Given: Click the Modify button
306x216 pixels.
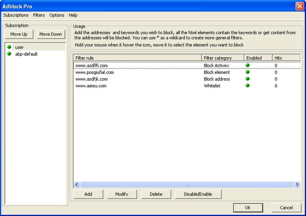Looking at the screenshot, I should (x=122, y=194).
